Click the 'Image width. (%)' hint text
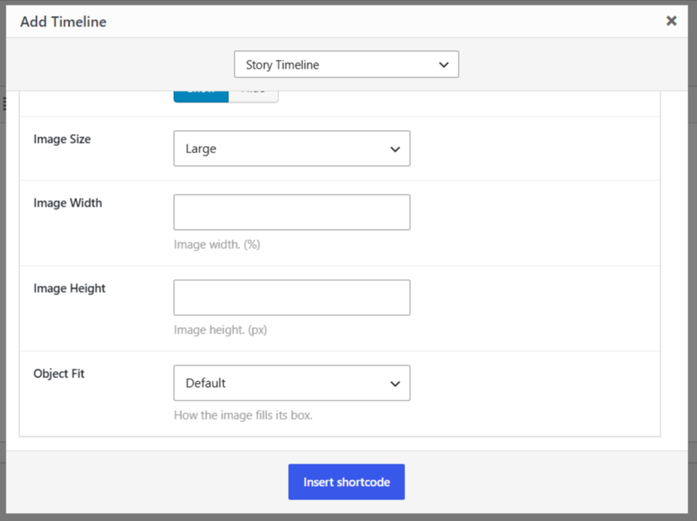This screenshot has width=697, height=521. click(x=217, y=244)
